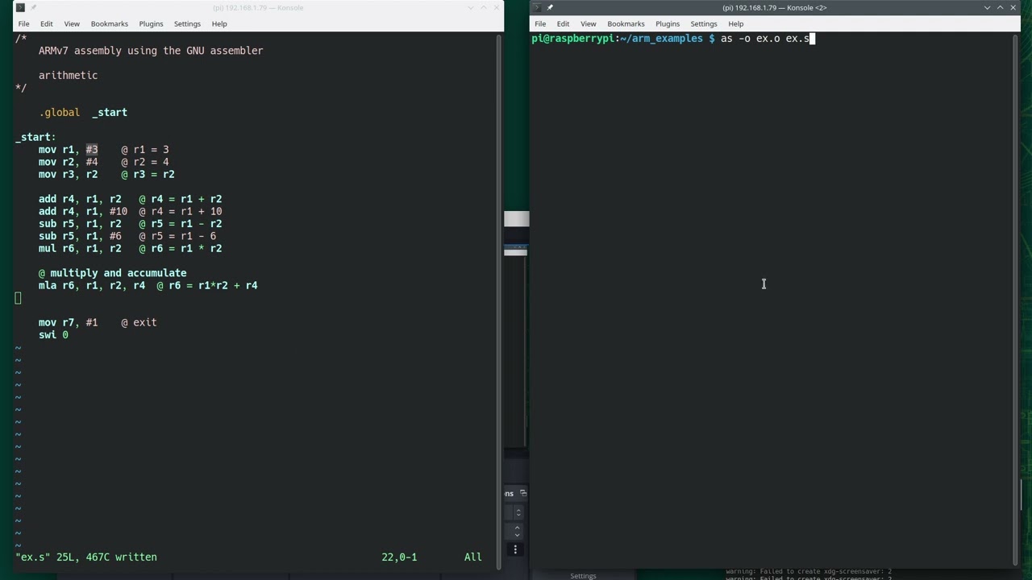Click the '@ multiply and accumulate' comment
The height and width of the screenshot is (580, 1032).
[112, 273]
